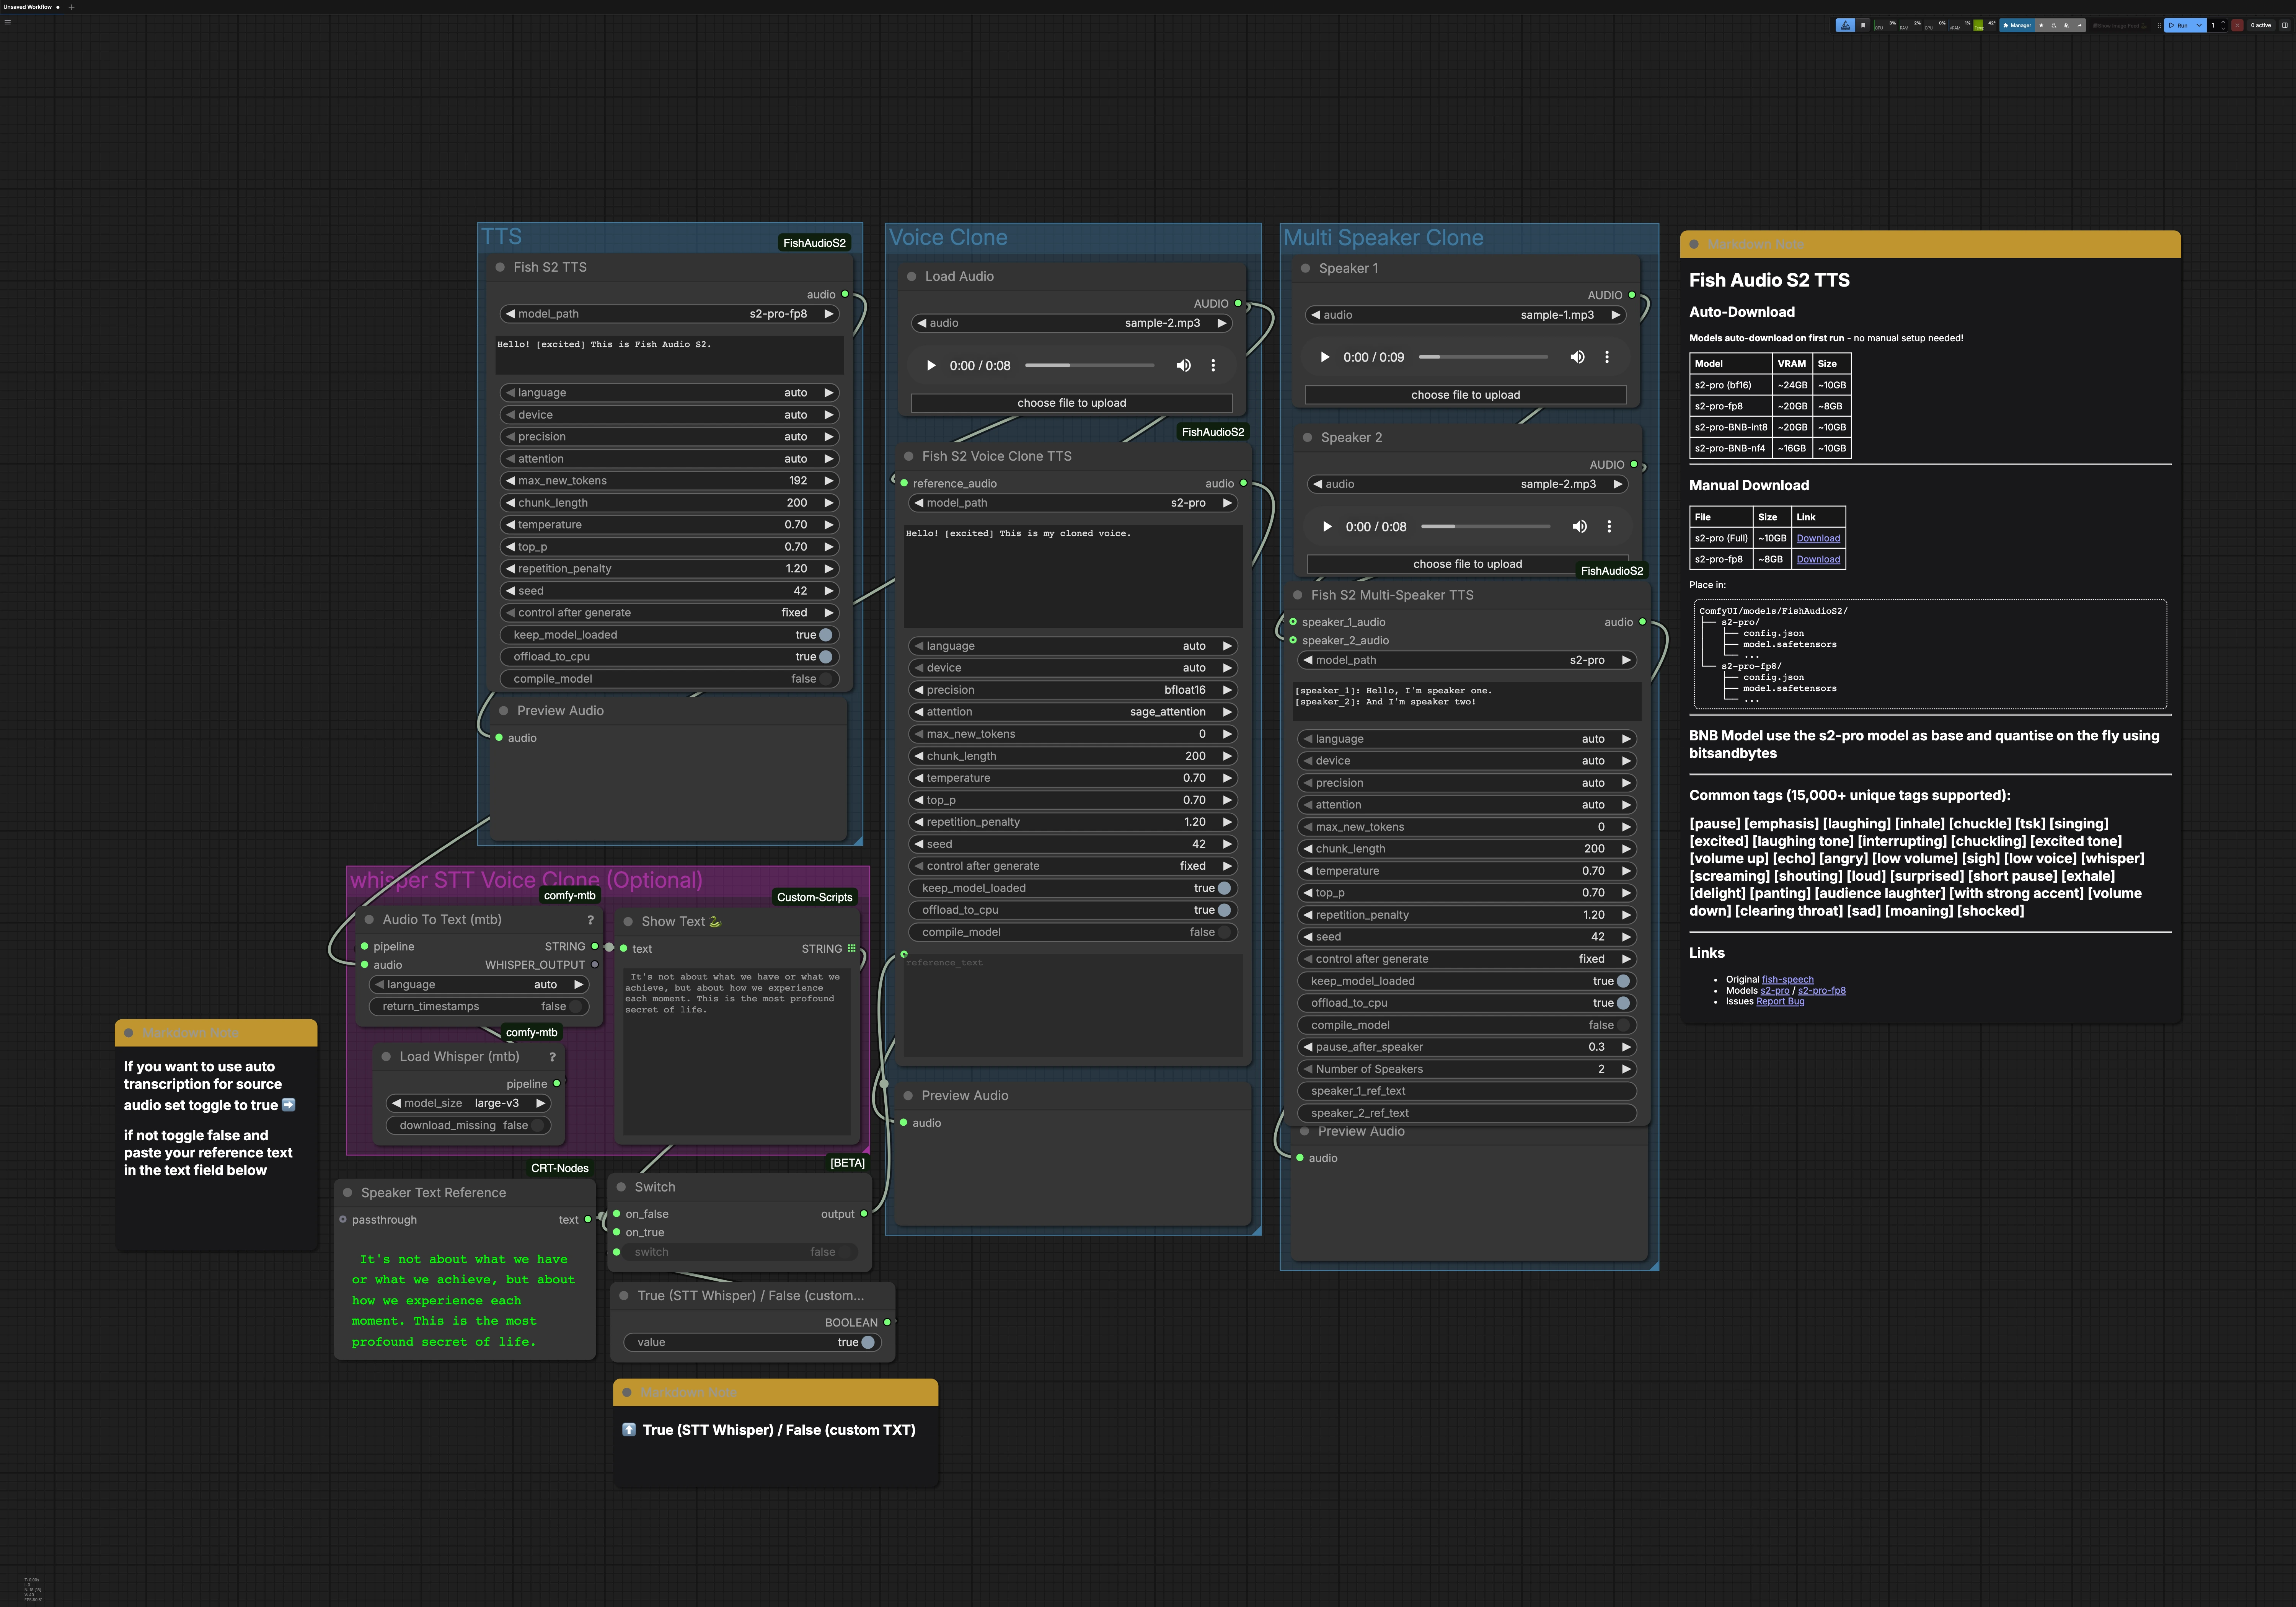Click the speaker_1_ref_text field
Screen dimensions: 2296x1607
(1467, 1091)
